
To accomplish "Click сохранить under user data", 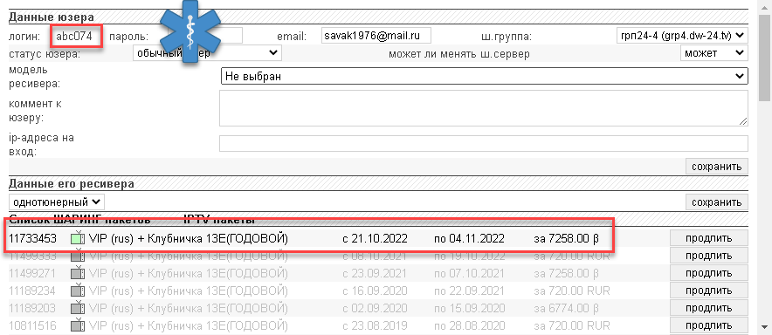I will [x=717, y=167].
